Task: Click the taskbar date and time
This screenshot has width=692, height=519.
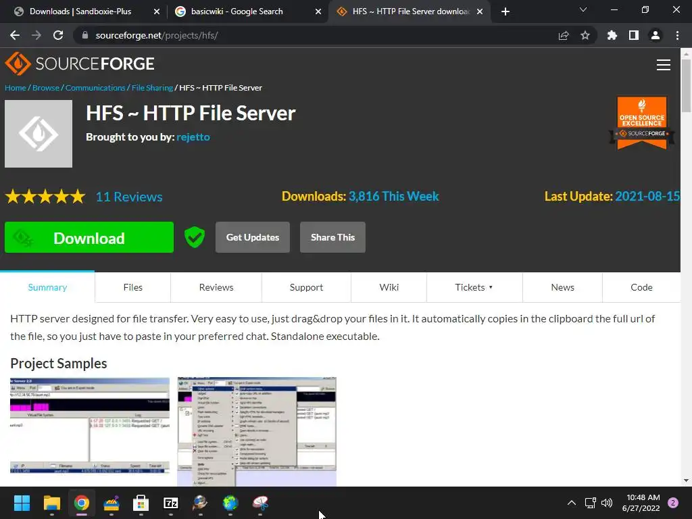Action: (x=641, y=503)
